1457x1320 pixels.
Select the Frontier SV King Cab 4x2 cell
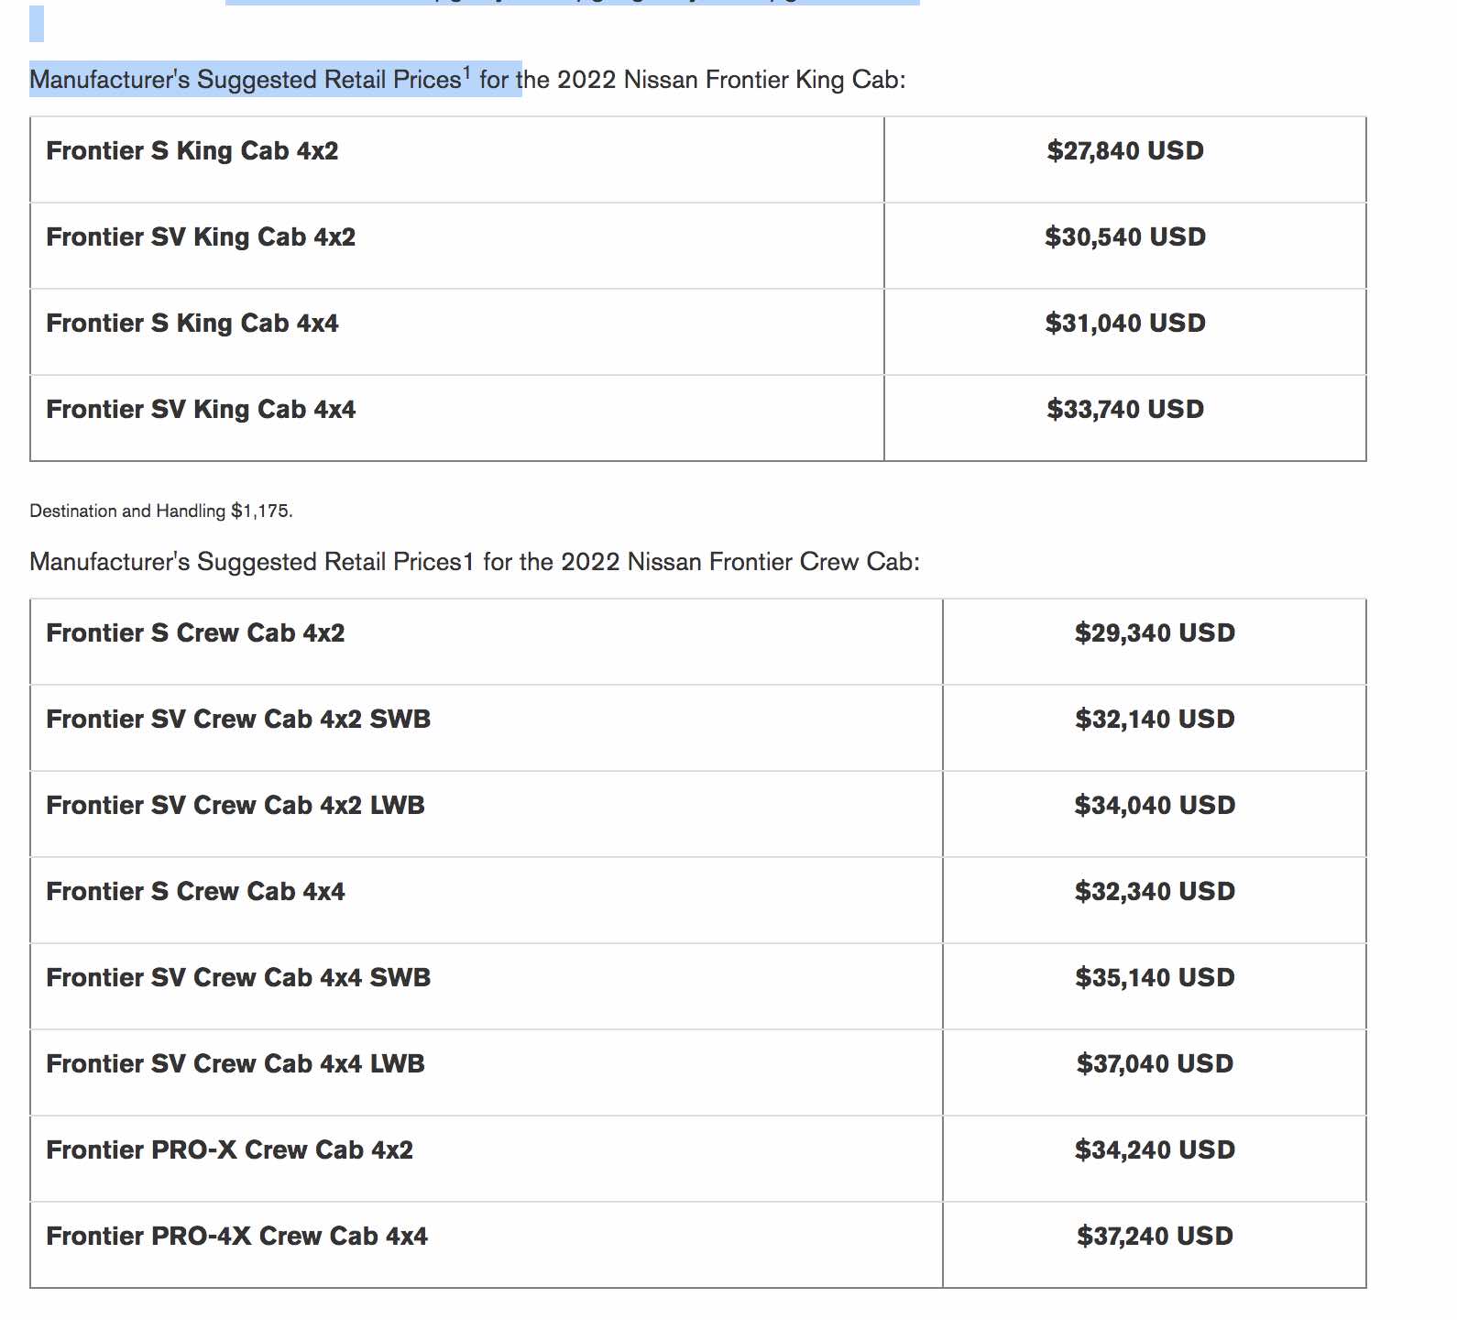click(201, 237)
